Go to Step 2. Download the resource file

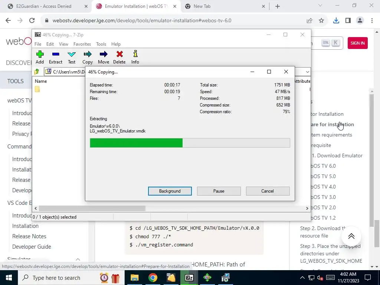(323, 232)
